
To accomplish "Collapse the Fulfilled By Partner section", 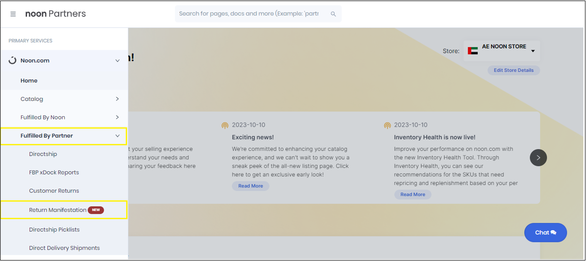I will pyautogui.click(x=117, y=136).
